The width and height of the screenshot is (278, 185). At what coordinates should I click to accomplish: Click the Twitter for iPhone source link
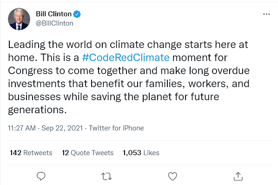point(116,128)
